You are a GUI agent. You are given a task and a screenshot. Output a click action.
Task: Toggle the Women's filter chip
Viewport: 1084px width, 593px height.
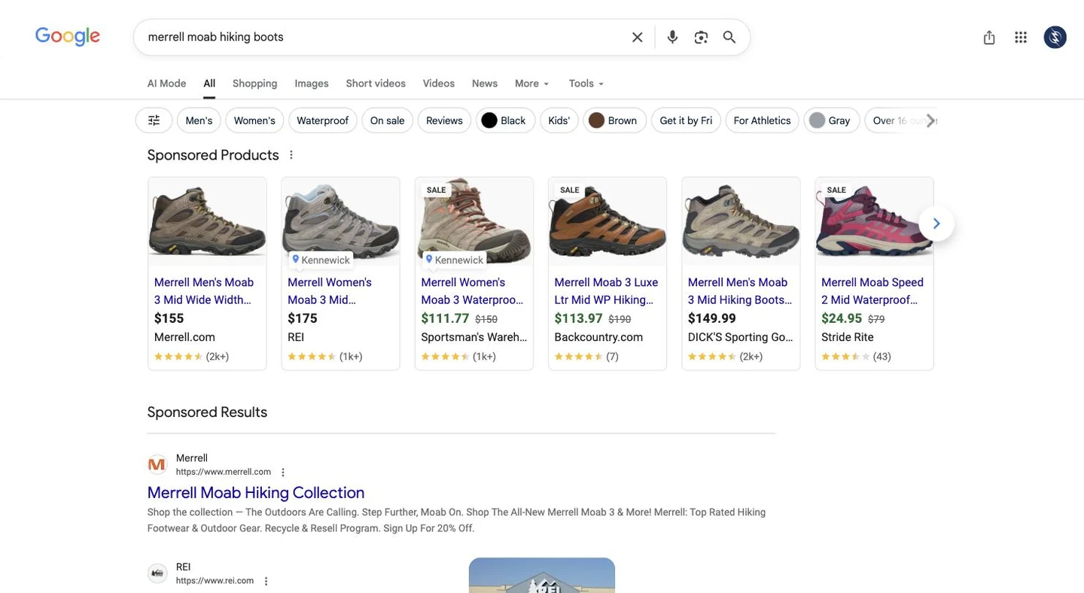[x=254, y=120]
